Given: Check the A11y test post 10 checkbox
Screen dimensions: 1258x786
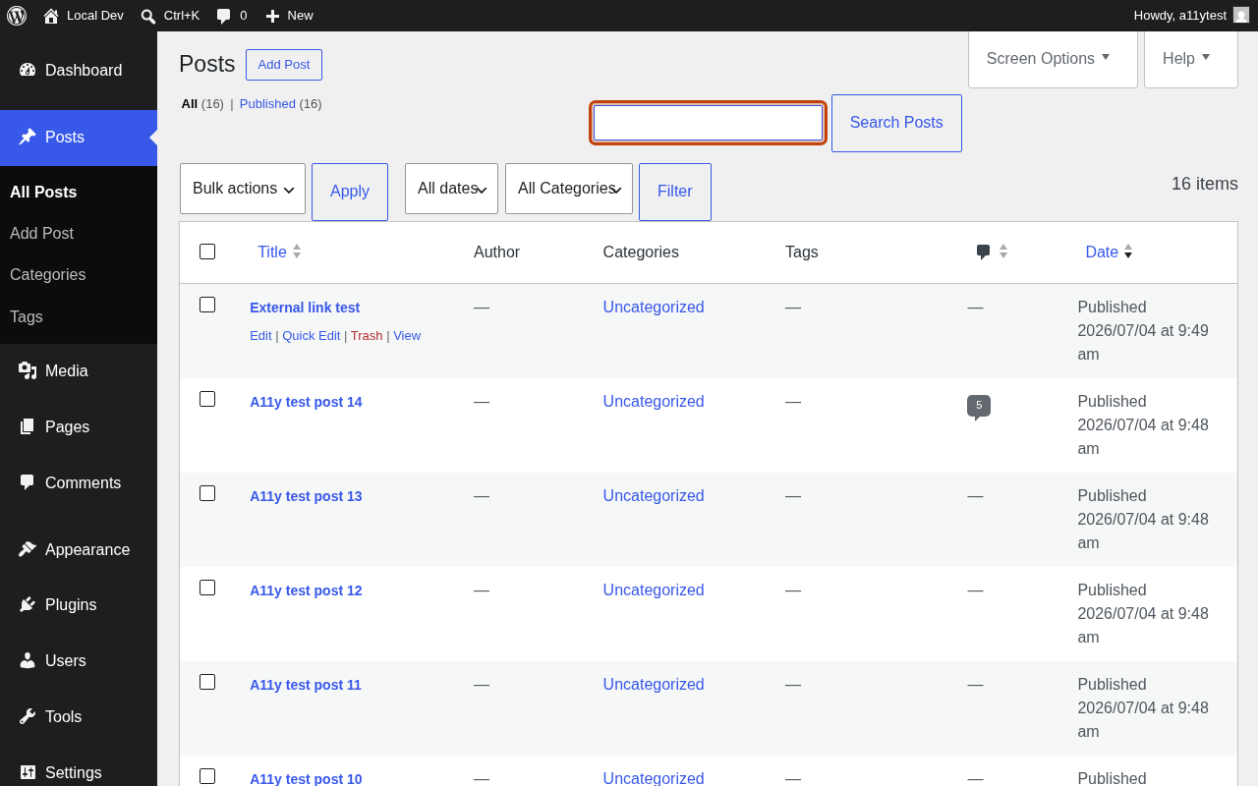Looking at the screenshot, I should pos(207,776).
